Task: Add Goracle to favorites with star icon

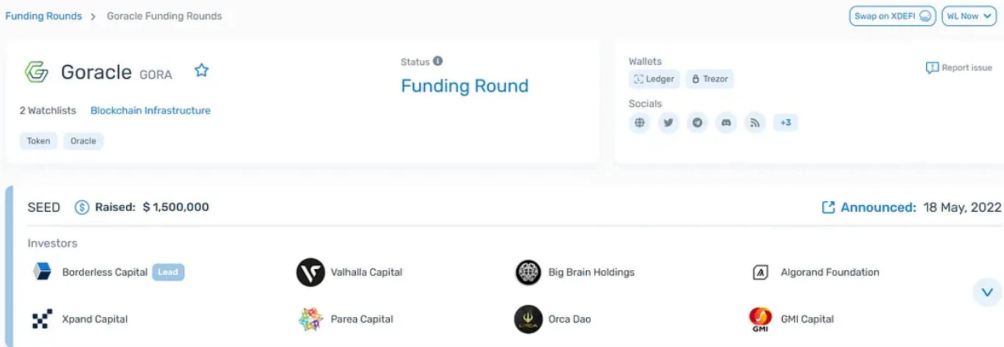Action: click(x=201, y=70)
